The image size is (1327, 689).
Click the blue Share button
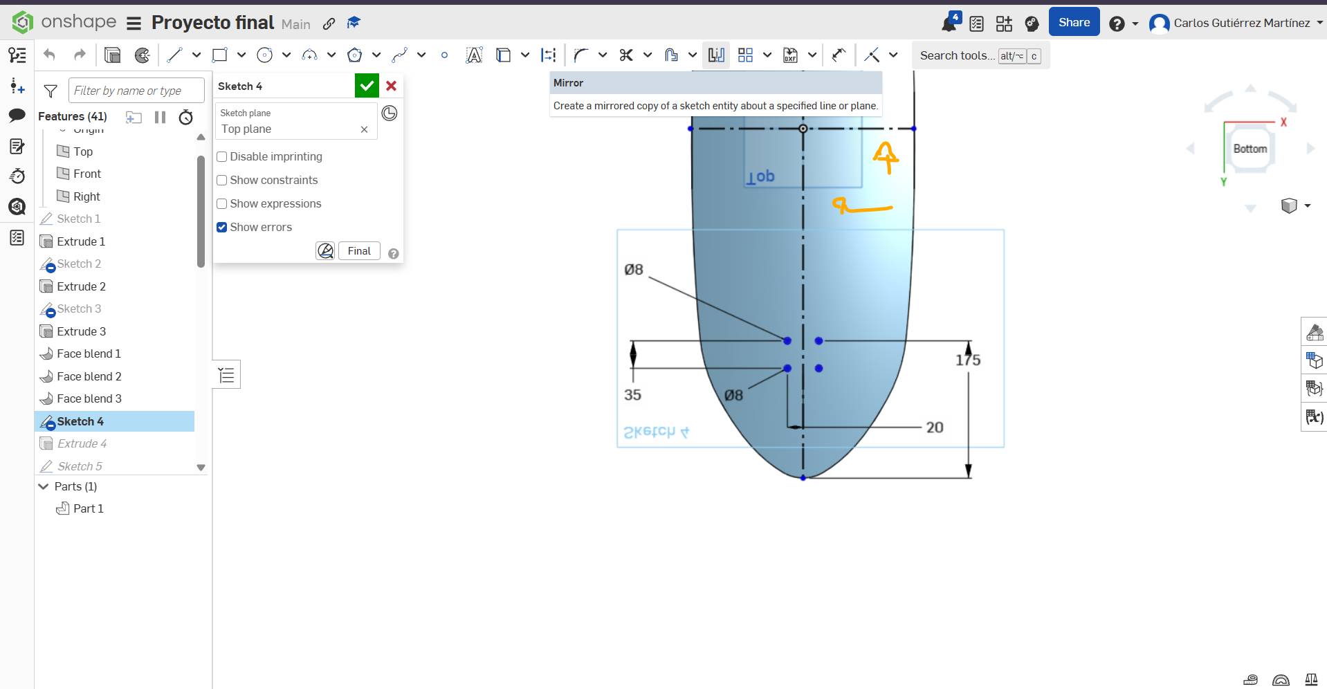pos(1074,23)
